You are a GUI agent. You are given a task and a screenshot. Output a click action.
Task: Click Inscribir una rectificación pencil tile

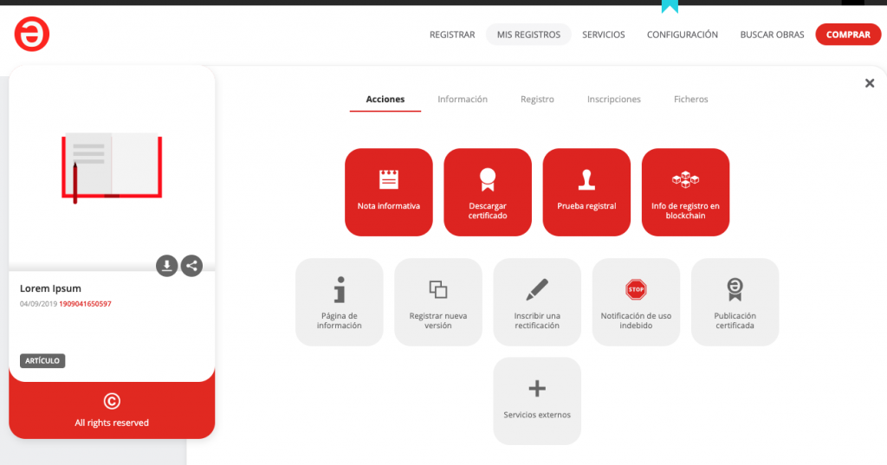(537, 301)
